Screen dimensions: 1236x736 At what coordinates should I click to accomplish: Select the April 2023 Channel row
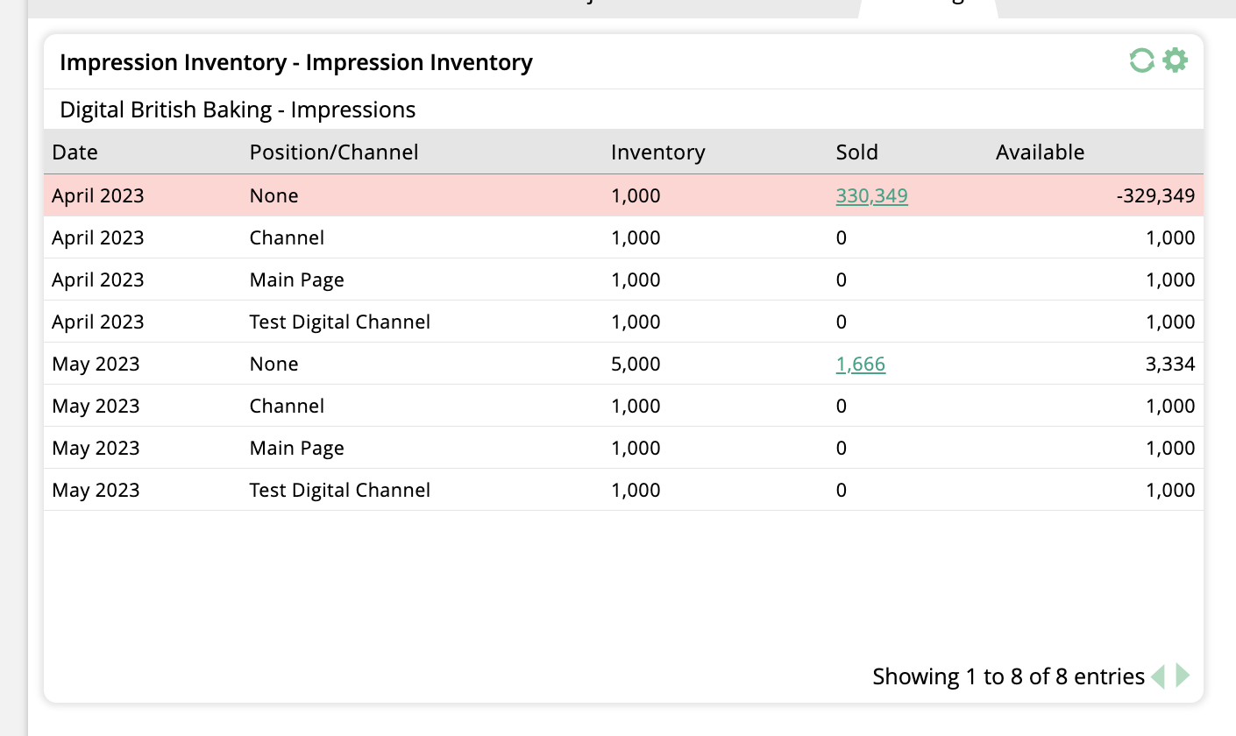click(287, 237)
